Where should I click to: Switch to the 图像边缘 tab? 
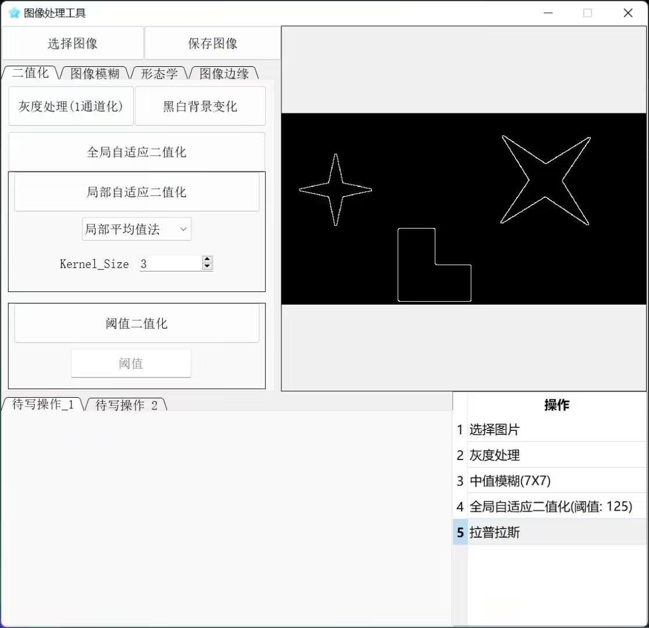coord(224,73)
